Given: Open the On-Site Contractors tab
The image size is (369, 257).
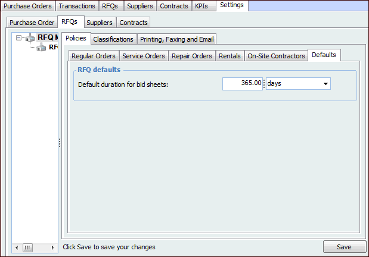Looking at the screenshot, I should coord(276,56).
